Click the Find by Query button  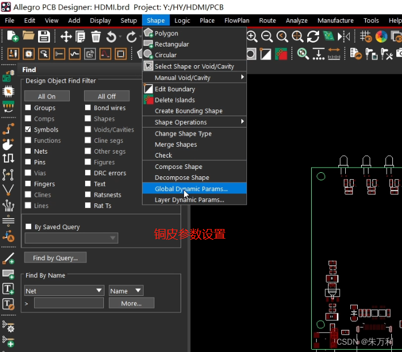pyautogui.click(x=55, y=258)
